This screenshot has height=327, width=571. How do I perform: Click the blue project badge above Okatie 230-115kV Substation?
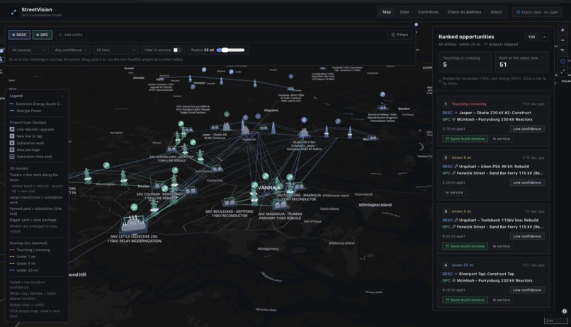(304, 120)
